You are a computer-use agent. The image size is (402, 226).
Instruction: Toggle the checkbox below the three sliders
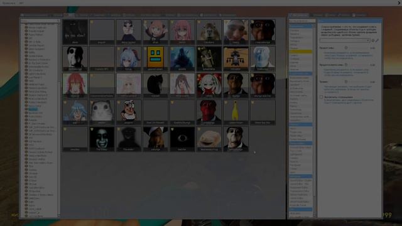(321, 97)
